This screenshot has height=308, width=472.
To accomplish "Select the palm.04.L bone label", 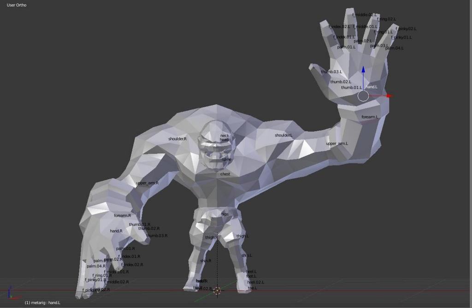I will 395,48.
